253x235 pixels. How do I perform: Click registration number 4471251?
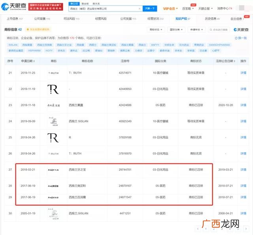(x=125, y=214)
